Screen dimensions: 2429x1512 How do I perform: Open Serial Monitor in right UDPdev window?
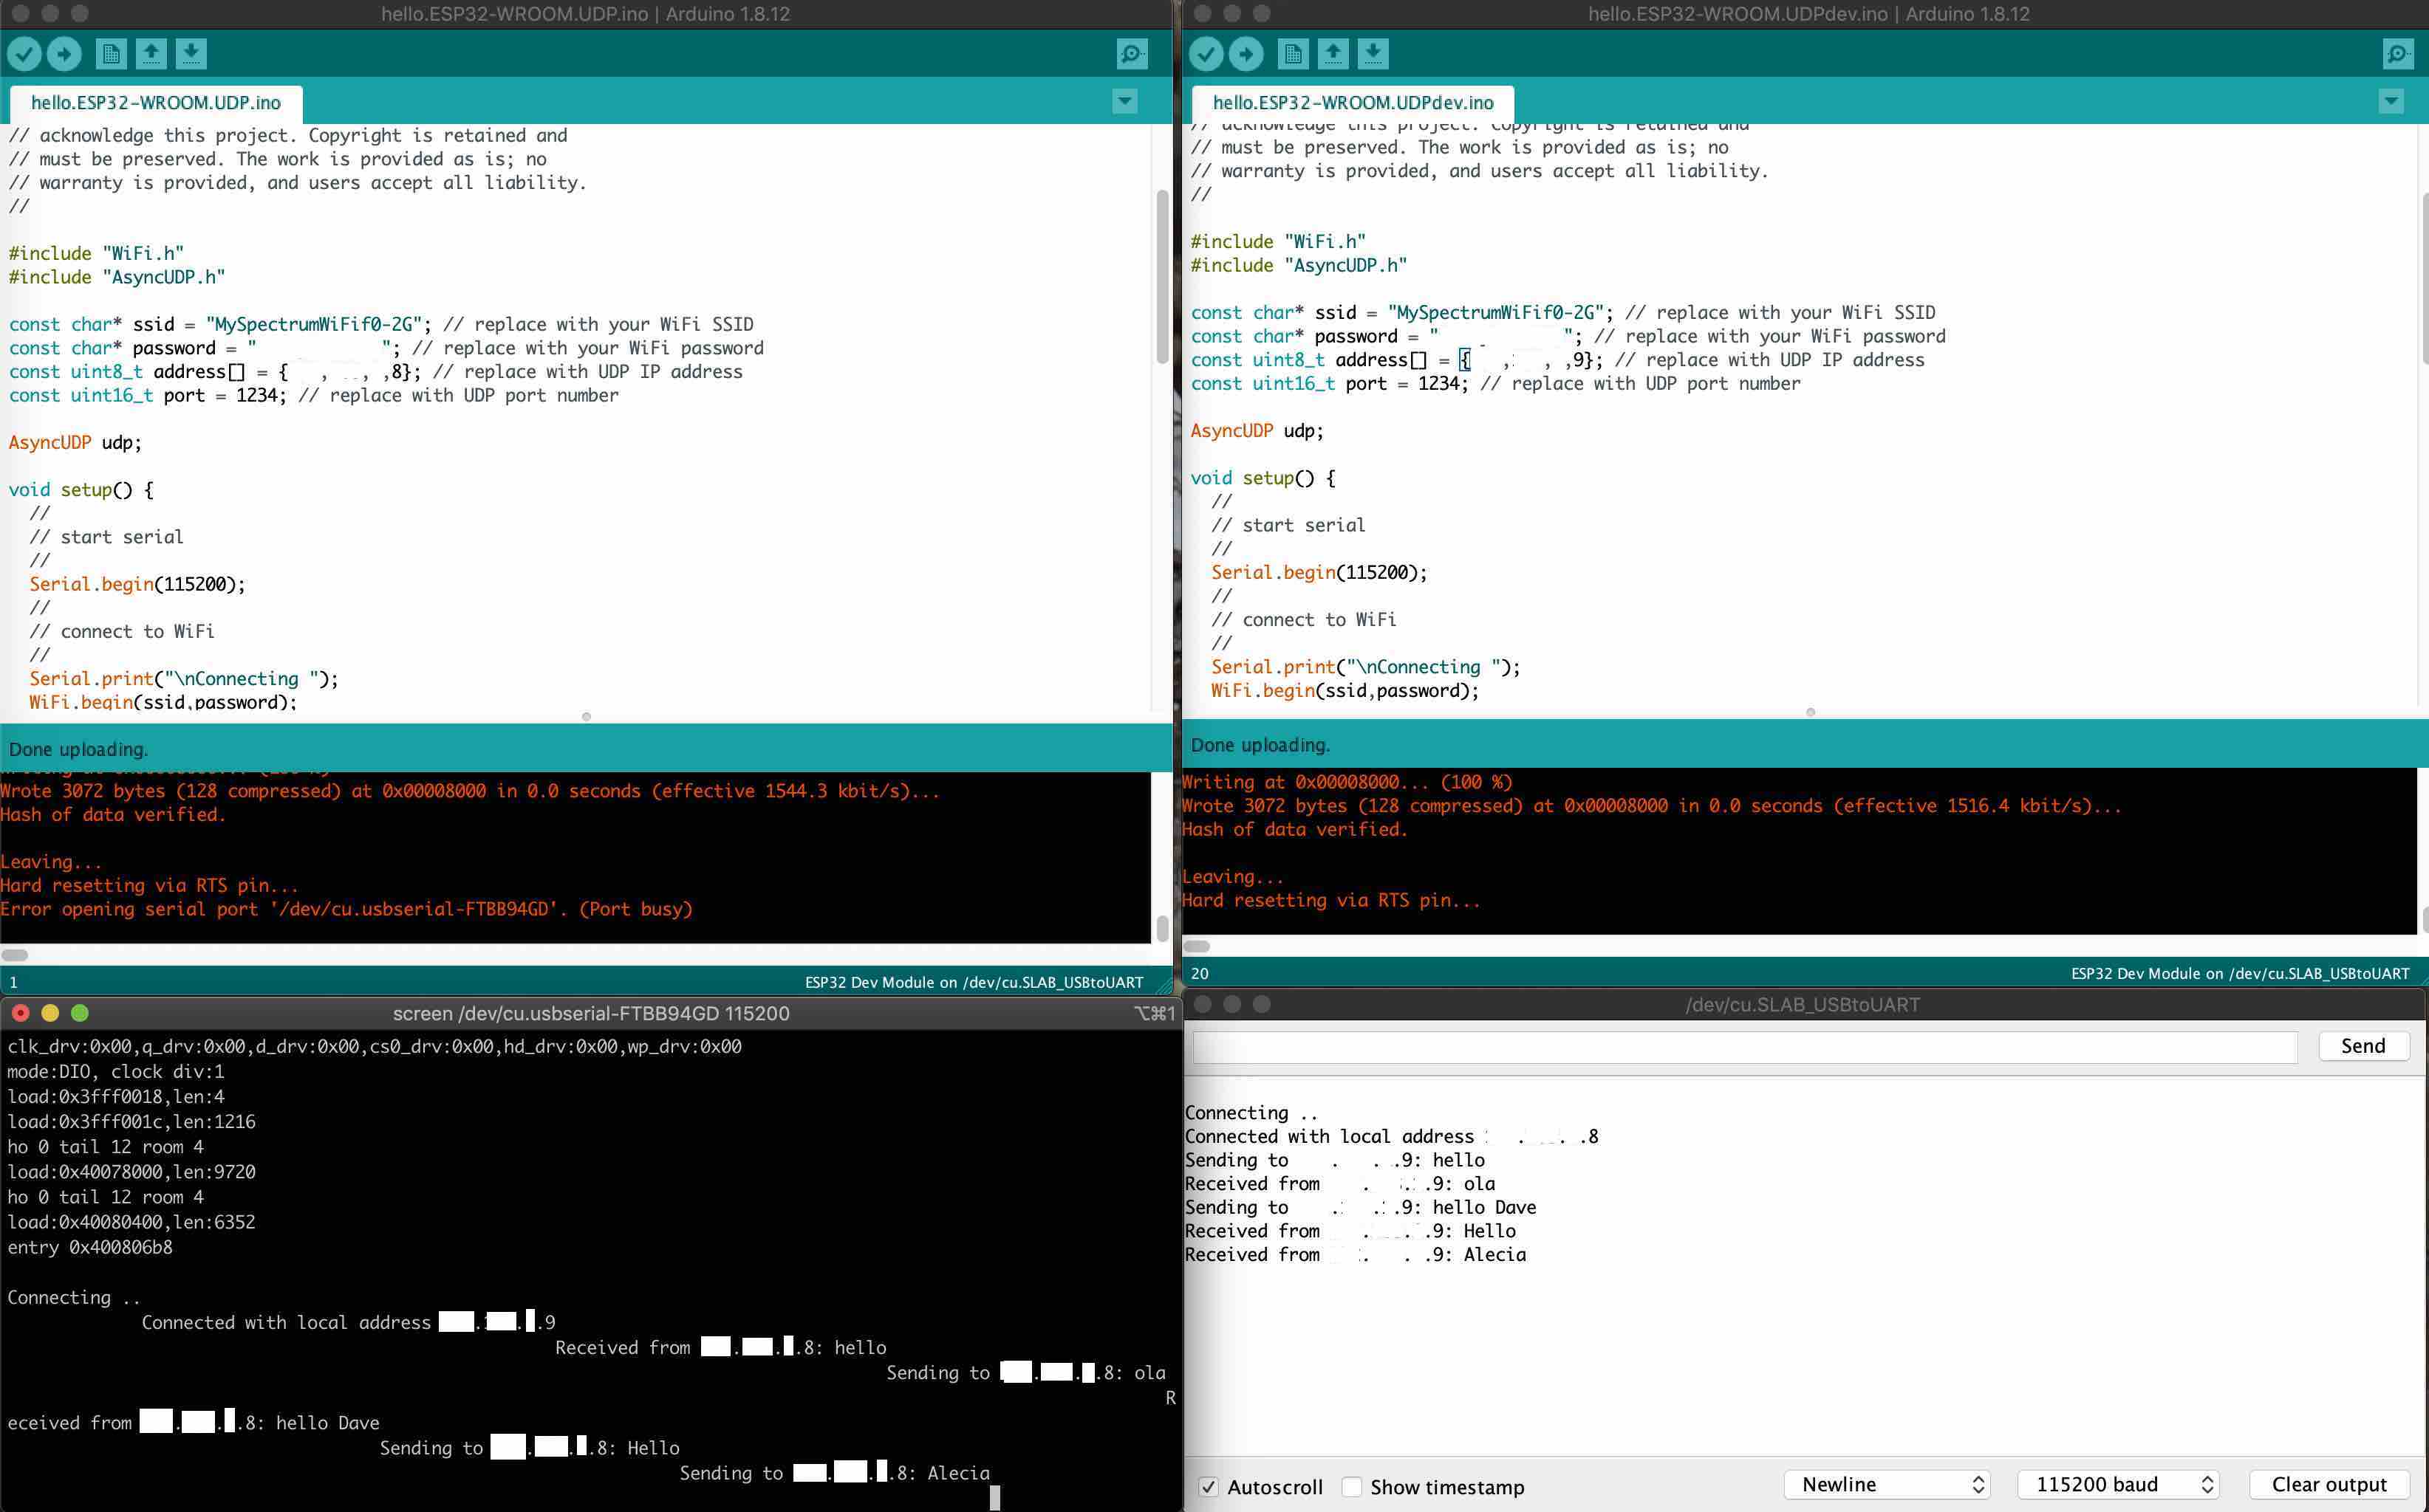pos(2398,54)
